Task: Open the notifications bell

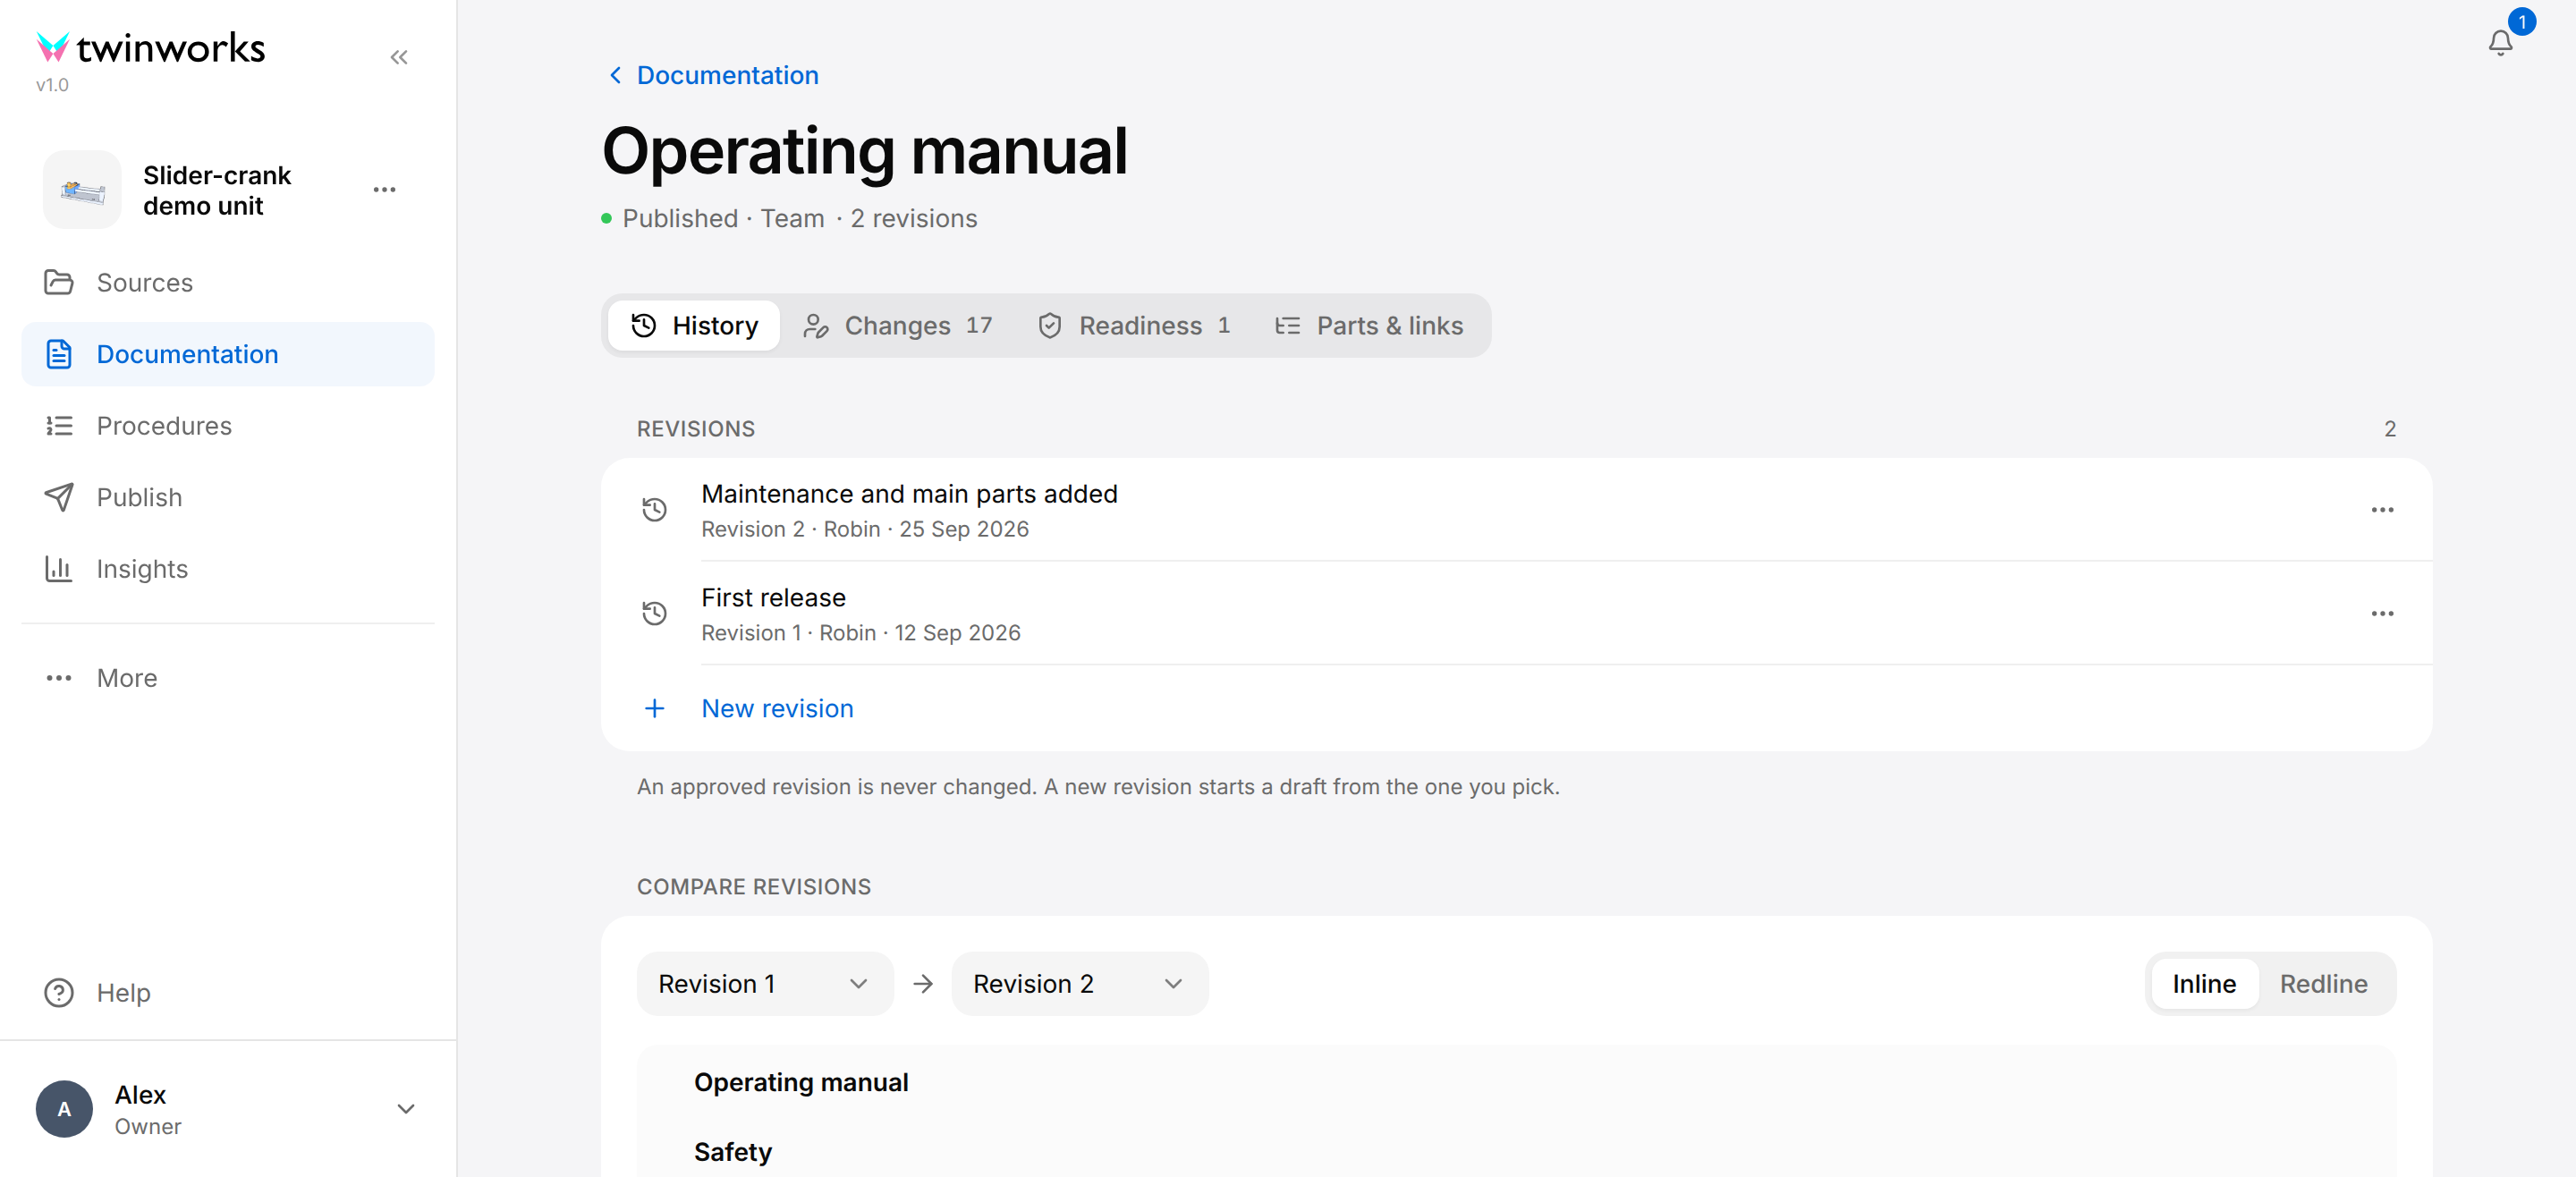Action: pyautogui.click(x=2500, y=42)
